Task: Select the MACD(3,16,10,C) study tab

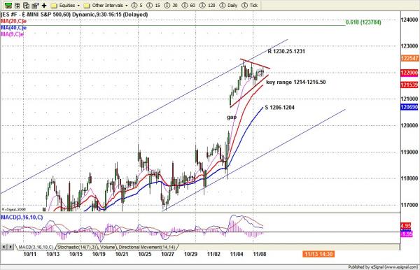Action: 36,247
